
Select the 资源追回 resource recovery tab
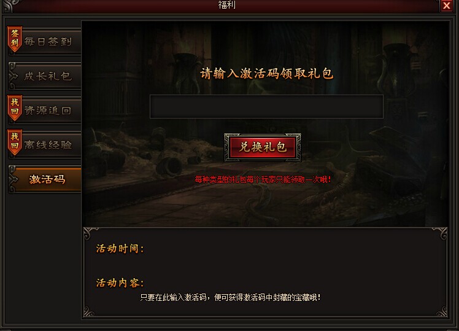(x=45, y=110)
